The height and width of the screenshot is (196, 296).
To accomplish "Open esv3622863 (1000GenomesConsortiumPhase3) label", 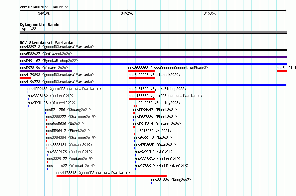I will tap(168, 68).
